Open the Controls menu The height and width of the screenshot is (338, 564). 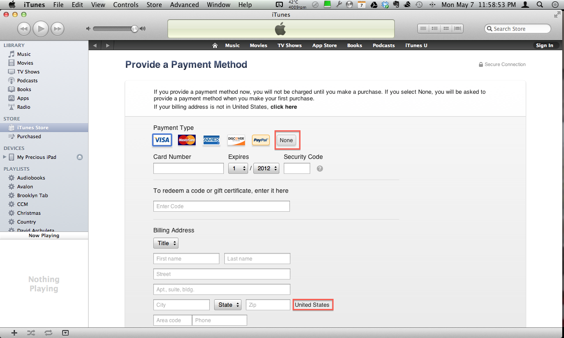(126, 5)
